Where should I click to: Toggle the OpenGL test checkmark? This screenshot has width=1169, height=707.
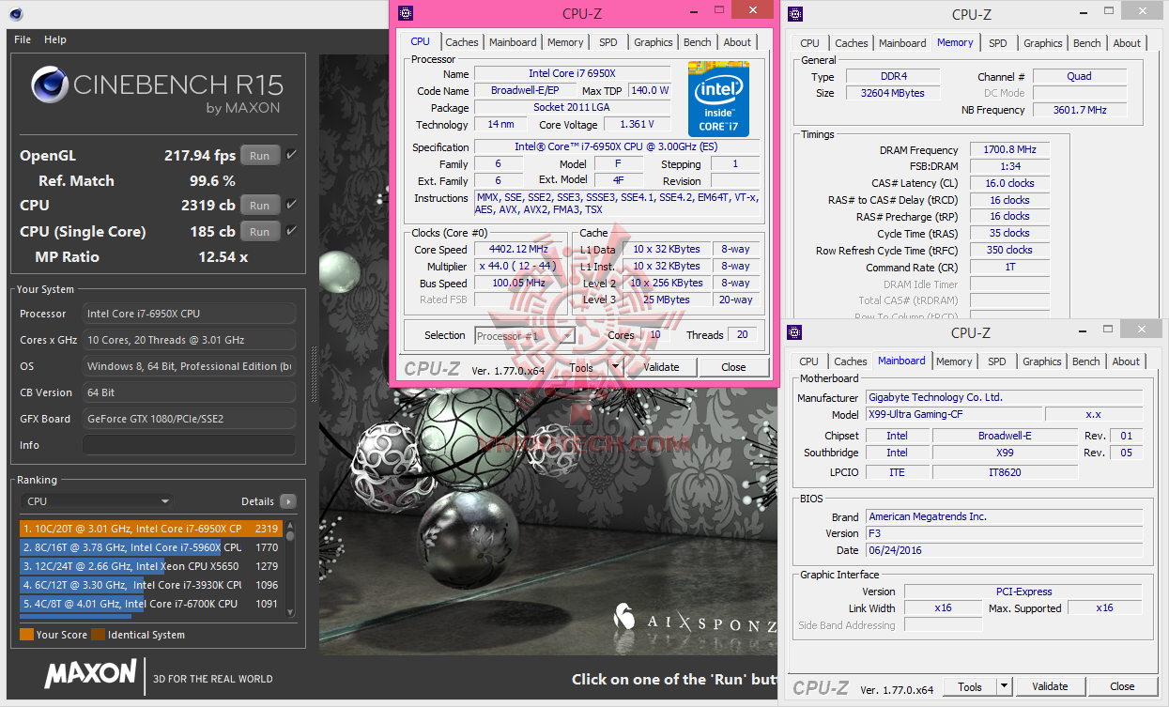tap(291, 155)
